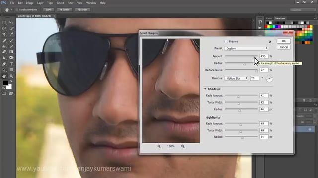318x178 pixels.
Task: Open the Window menu
Action: (91, 3)
